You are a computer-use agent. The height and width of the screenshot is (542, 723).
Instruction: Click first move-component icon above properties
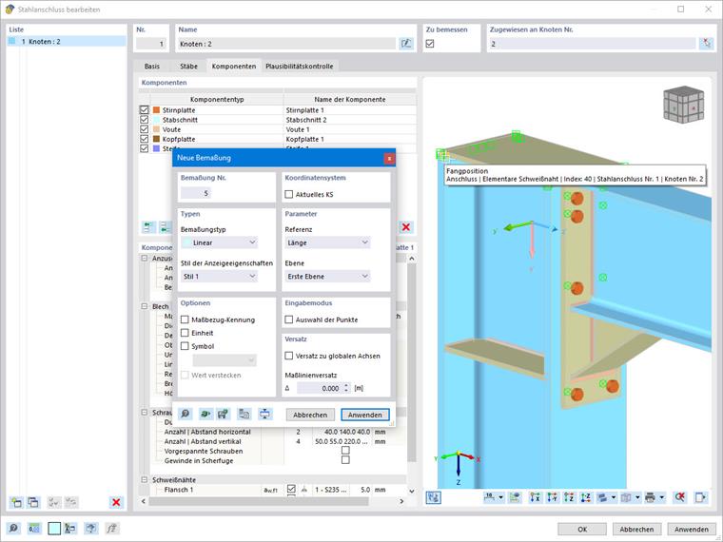click(148, 226)
